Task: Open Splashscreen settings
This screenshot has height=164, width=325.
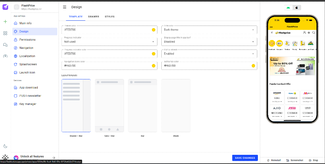Action: [35, 64]
